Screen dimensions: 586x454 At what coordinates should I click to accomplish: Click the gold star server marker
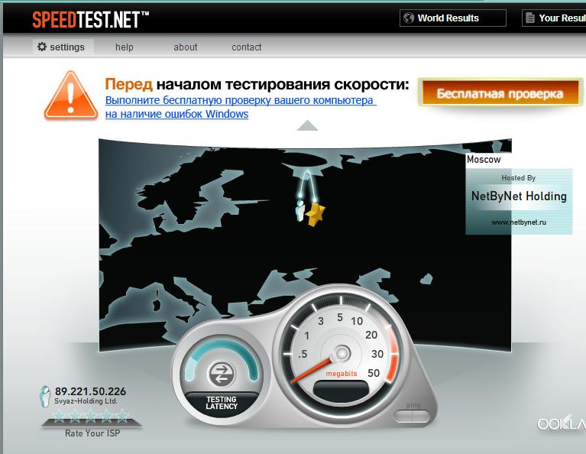316,215
